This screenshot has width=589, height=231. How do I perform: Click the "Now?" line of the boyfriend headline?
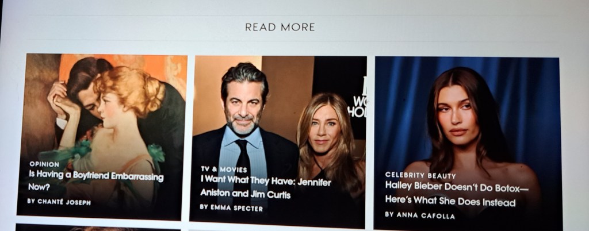coord(39,187)
